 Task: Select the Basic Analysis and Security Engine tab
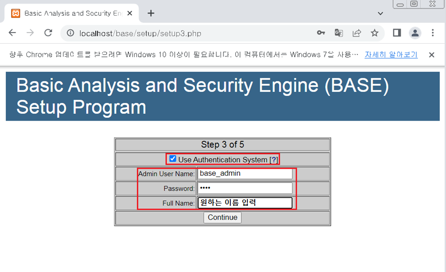pyautogui.click(x=71, y=13)
